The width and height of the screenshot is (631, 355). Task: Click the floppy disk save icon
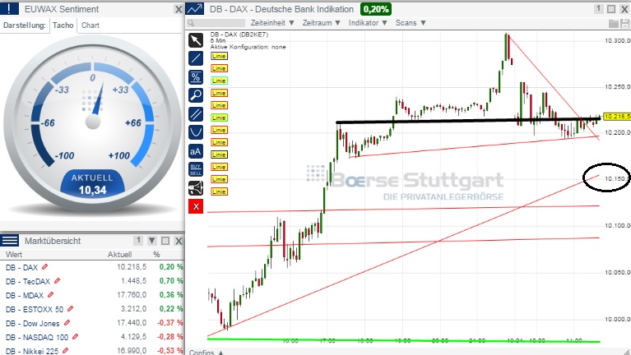[x=625, y=23]
